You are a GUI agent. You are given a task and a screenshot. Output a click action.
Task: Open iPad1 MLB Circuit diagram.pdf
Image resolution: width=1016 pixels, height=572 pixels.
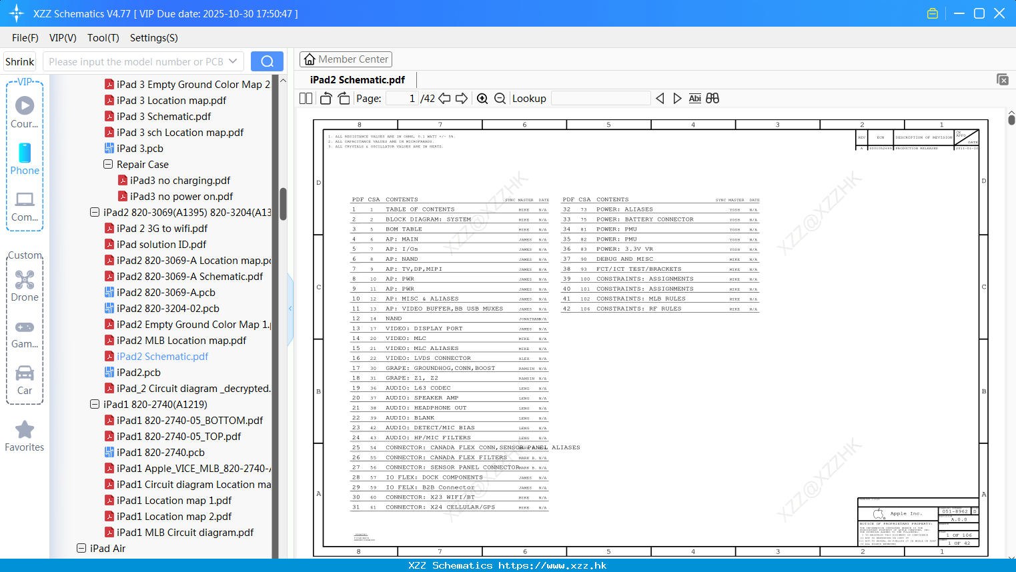[x=179, y=532]
